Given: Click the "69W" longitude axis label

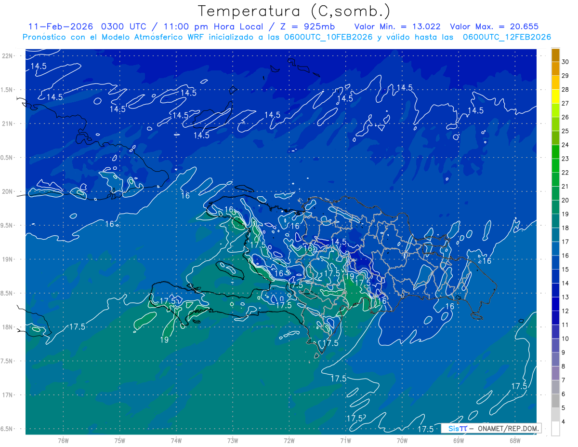Looking at the screenshot, I should coord(459,440).
